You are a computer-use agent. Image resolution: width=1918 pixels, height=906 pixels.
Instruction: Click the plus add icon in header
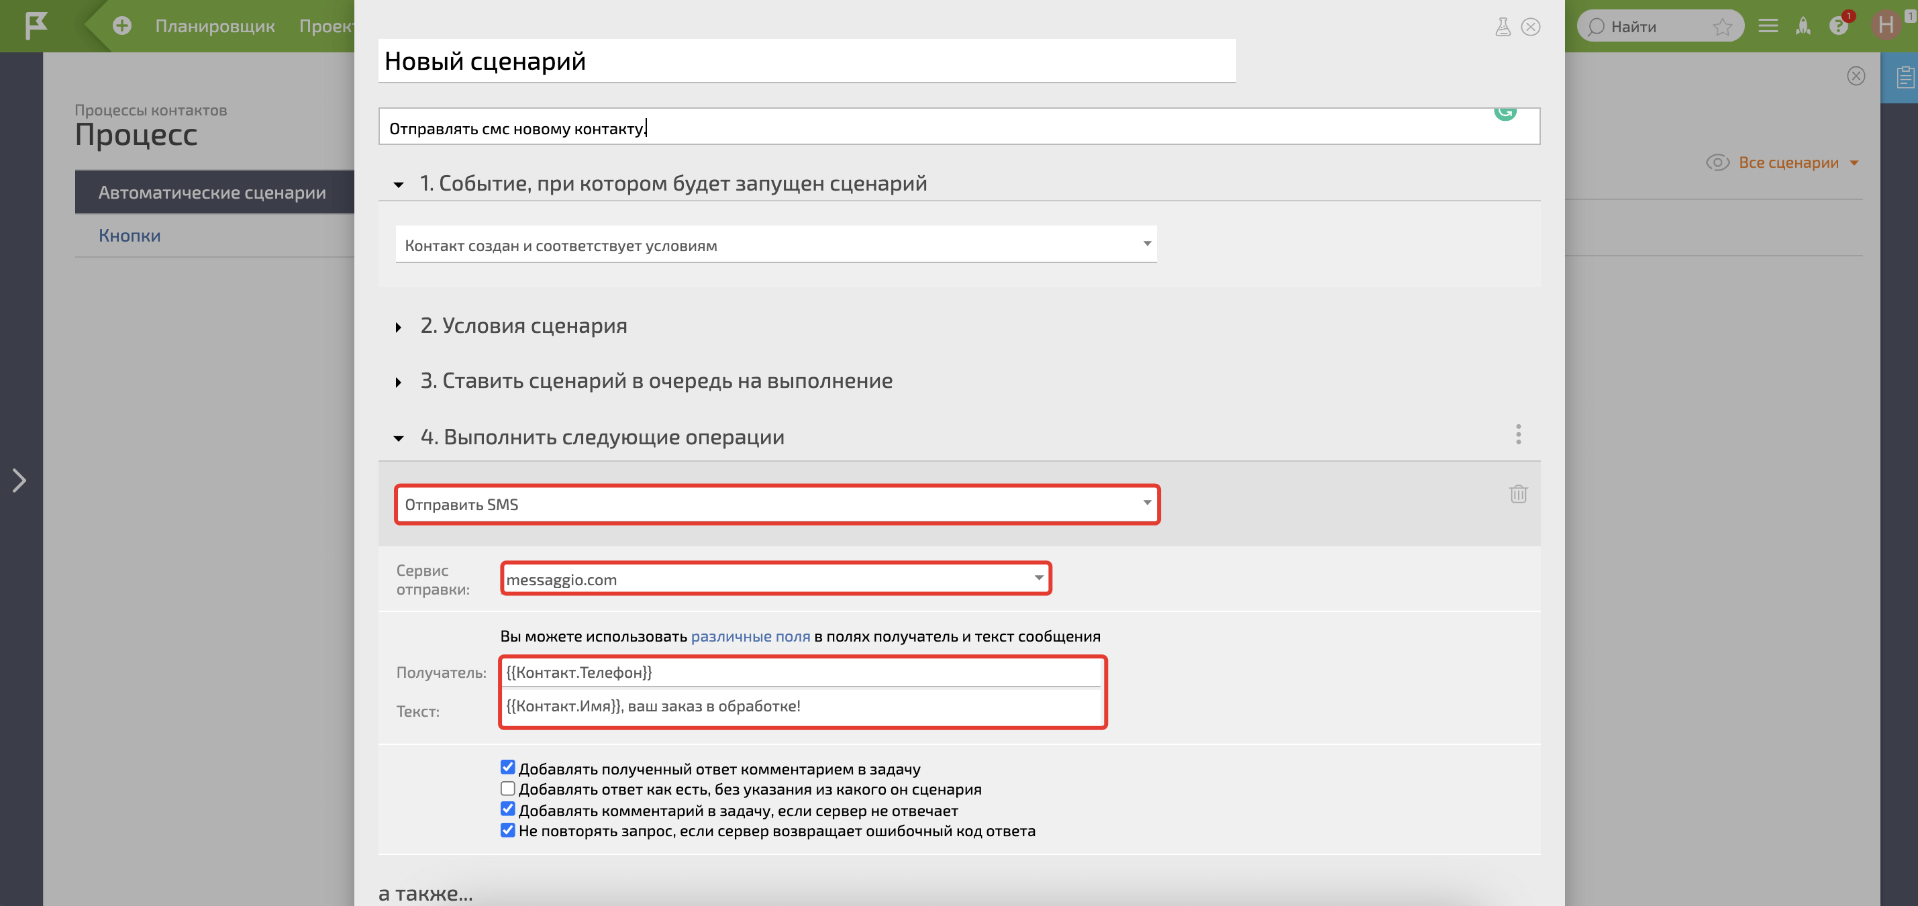click(x=122, y=26)
